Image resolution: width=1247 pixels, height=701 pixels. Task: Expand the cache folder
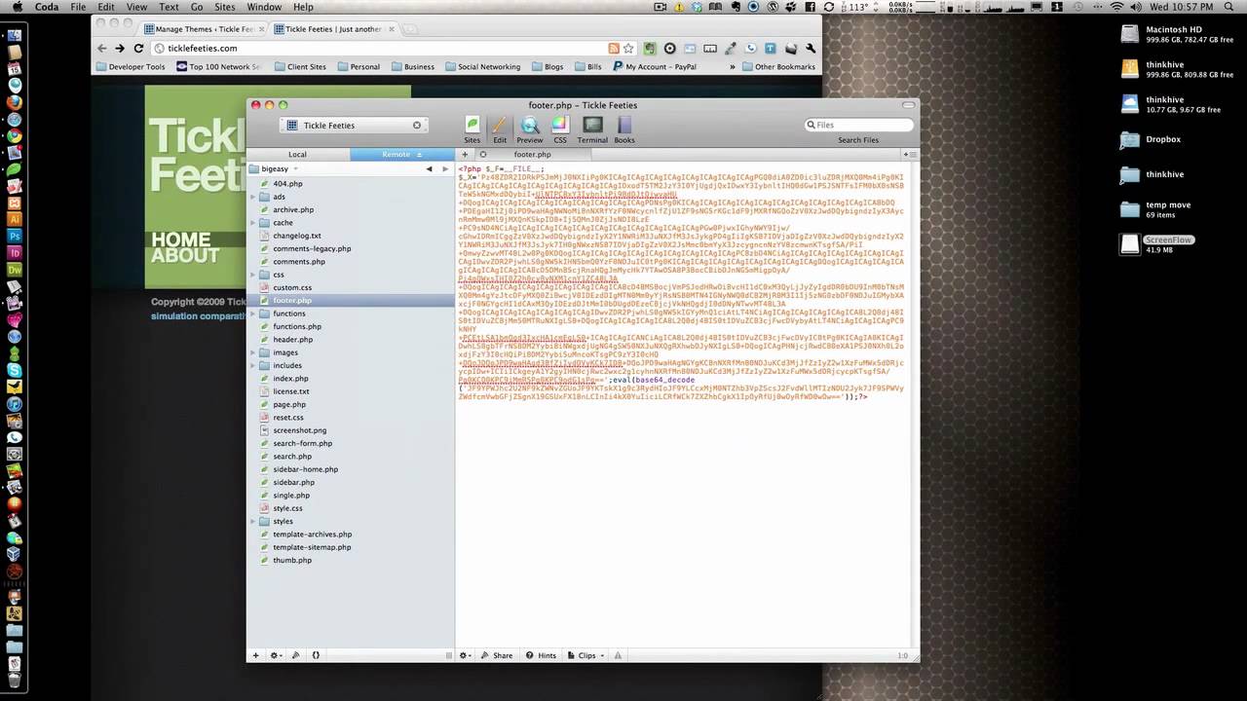point(253,223)
